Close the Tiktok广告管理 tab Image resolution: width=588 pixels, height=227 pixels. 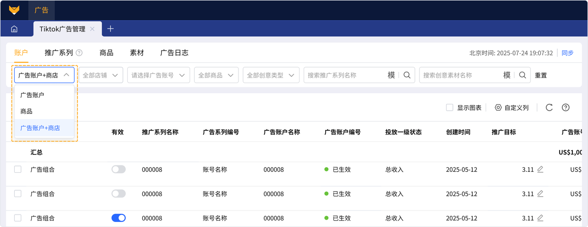point(92,29)
